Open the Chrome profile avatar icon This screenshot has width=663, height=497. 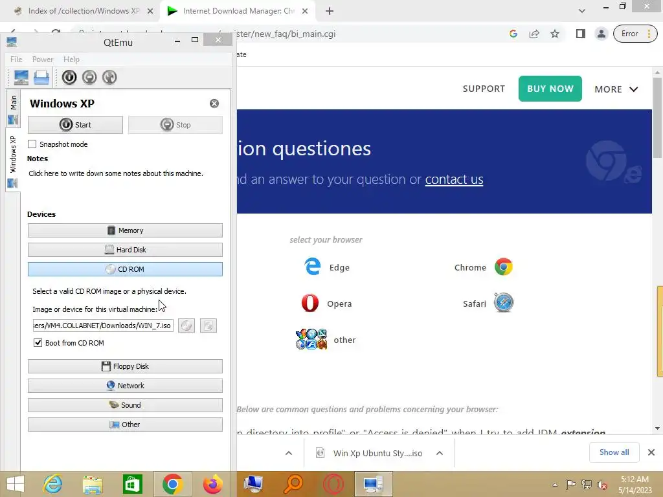(x=601, y=34)
